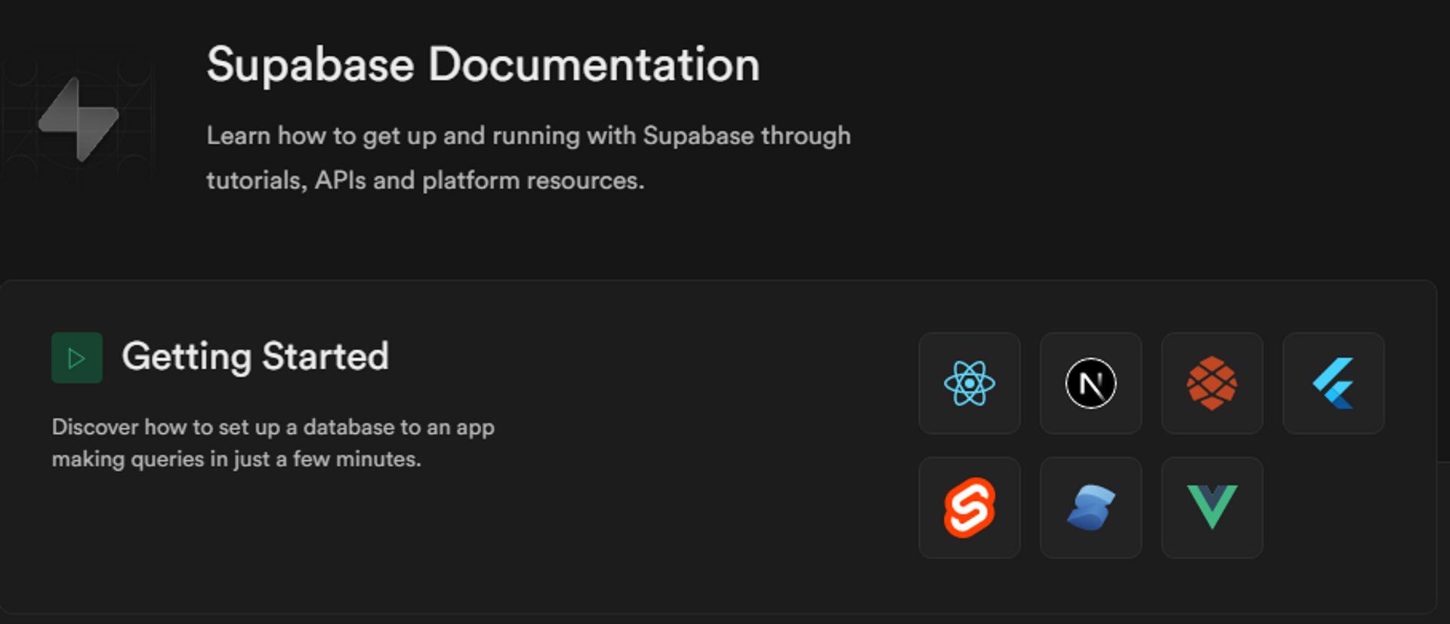Open the RedwoodJS quickstart icon
This screenshot has width=1450, height=624.
click(1212, 383)
